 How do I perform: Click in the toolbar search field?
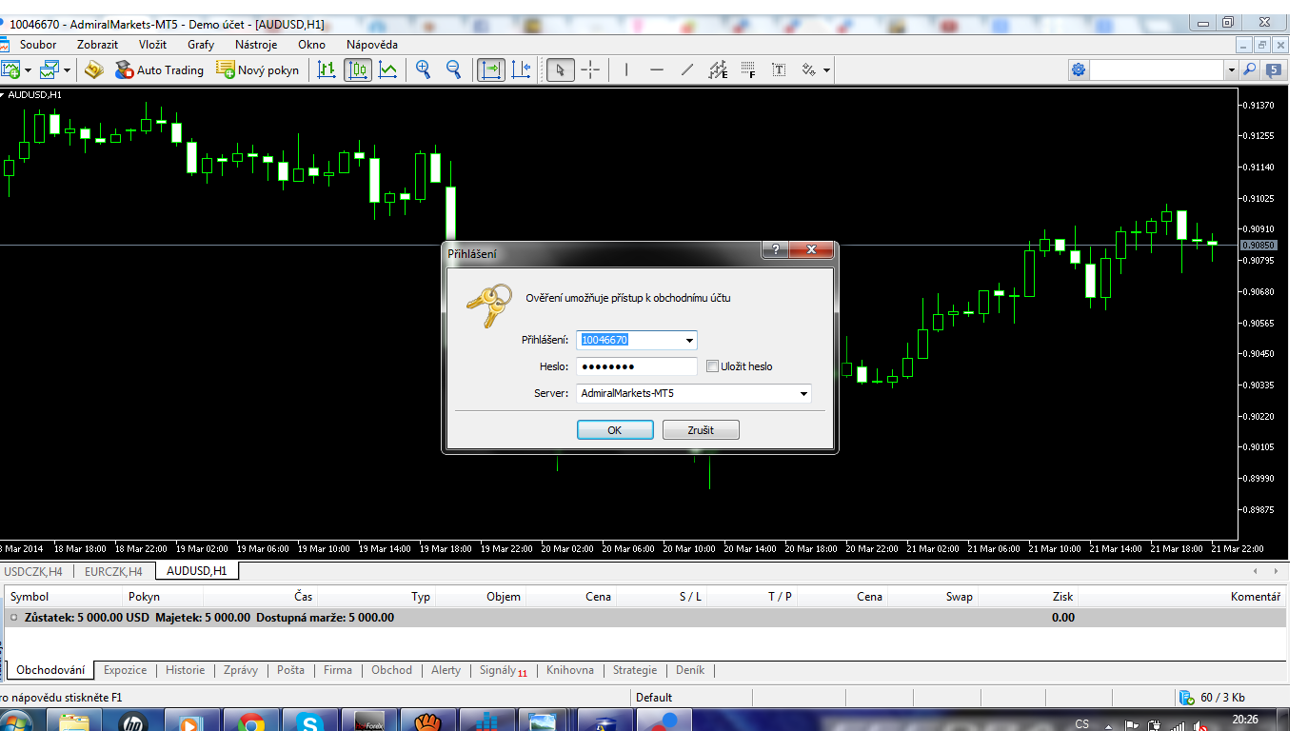coord(1157,69)
